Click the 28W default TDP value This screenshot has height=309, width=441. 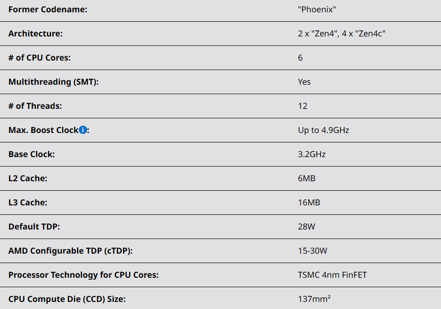click(x=307, y=227)
